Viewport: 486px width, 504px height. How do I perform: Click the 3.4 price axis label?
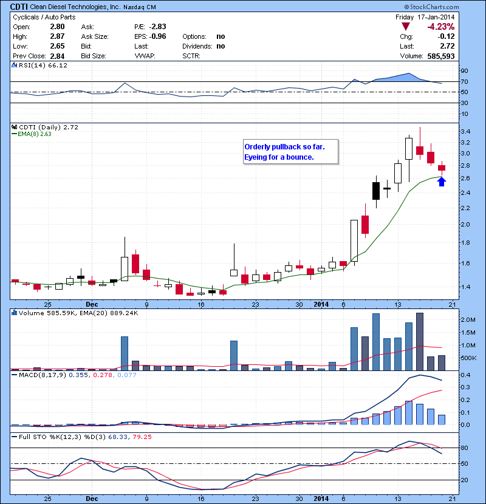point(465,131)
